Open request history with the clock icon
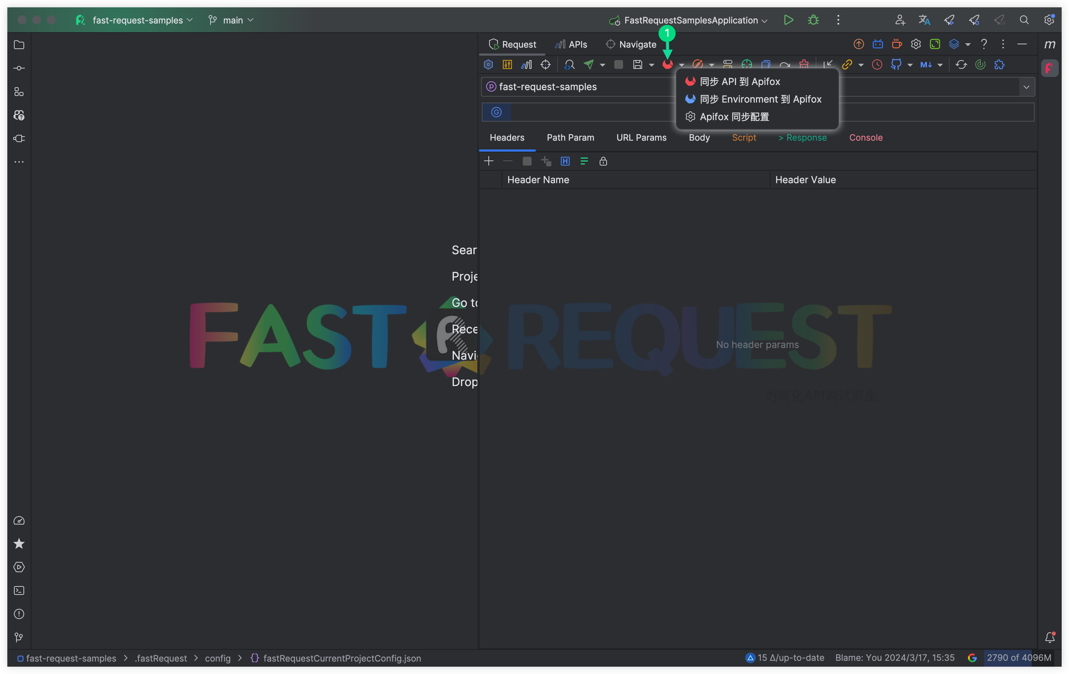The width and height of the screenshot is (1069, 674). click(877, 64)
